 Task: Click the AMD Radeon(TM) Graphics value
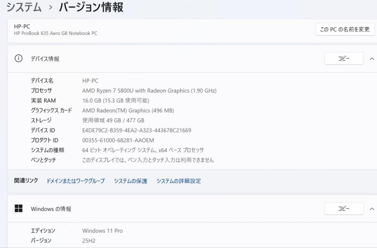(x=128, y=110)
